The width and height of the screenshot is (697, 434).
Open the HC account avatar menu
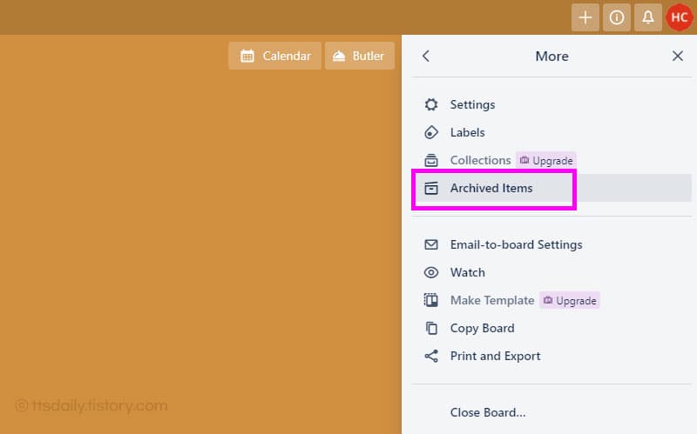point(680,17)
